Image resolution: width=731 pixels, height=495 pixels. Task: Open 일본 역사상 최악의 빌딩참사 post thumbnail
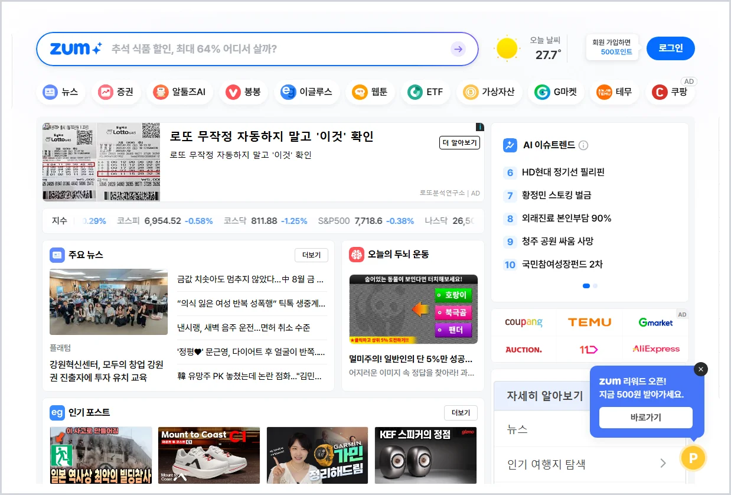[x=101, y=455]
